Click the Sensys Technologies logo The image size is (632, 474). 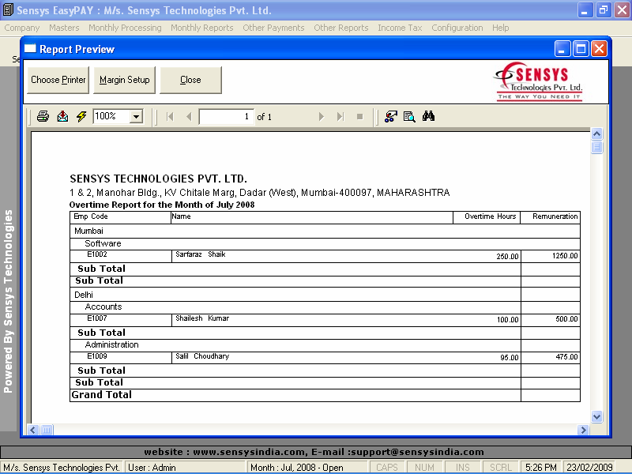[539, 81]
